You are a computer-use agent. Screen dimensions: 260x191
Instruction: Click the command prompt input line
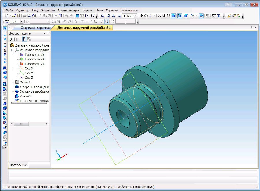133,174
